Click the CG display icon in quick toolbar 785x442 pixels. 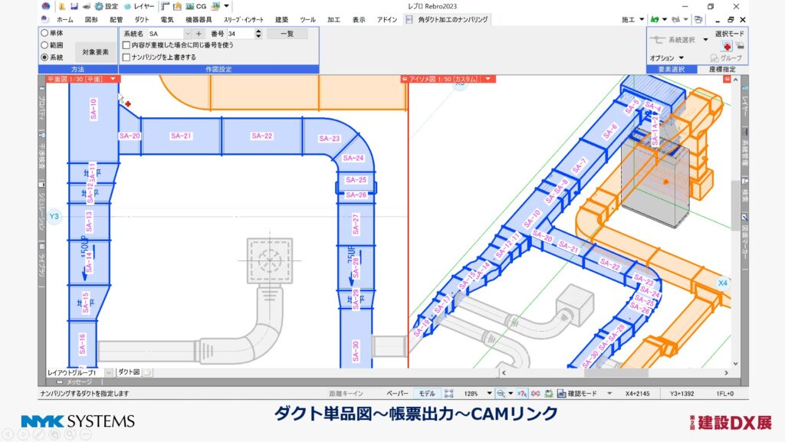191,6
